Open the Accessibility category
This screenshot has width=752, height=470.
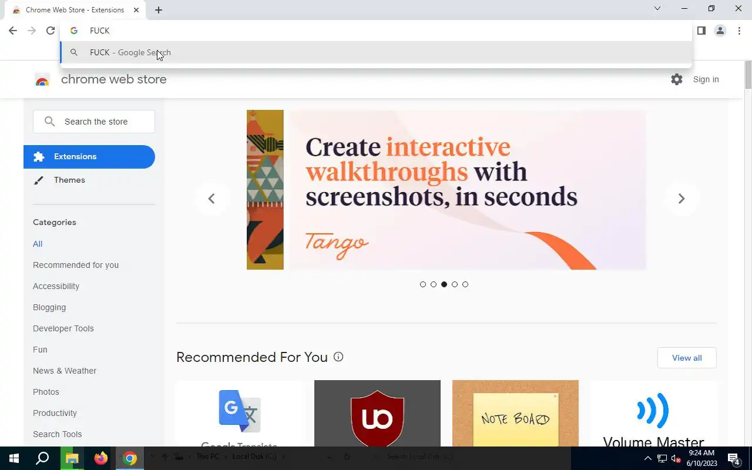56,286
